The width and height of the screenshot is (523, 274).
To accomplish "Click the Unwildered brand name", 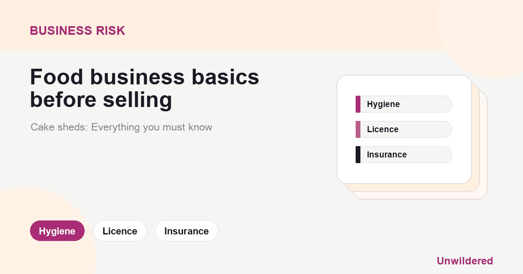I will tap(465, 261).
